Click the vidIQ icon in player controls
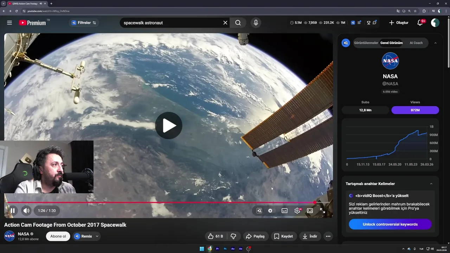This screenshot has height=253, width=450. click(259, 211)
